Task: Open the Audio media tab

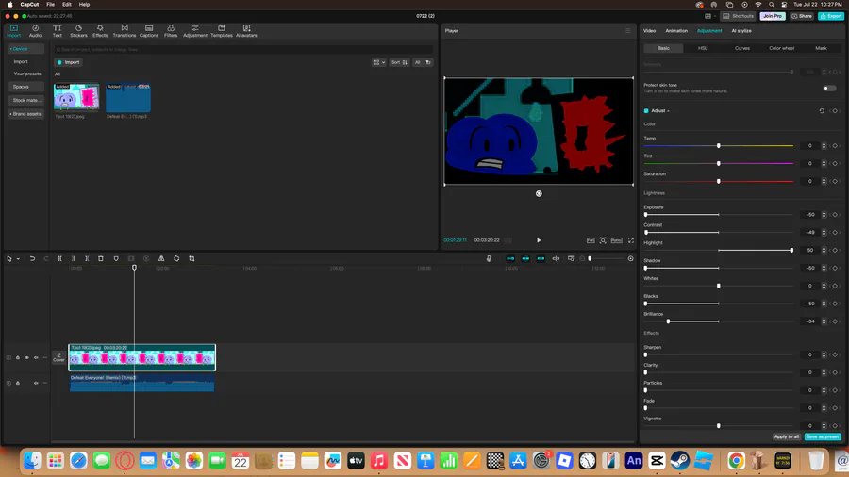Action: coord(35,31)
